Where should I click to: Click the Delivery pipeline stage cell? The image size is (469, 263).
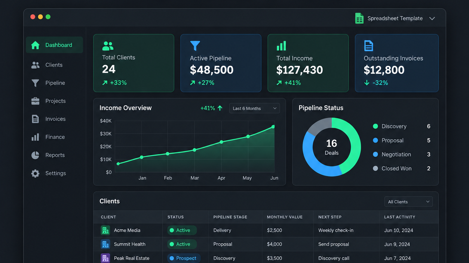click(x=222, y=231)
